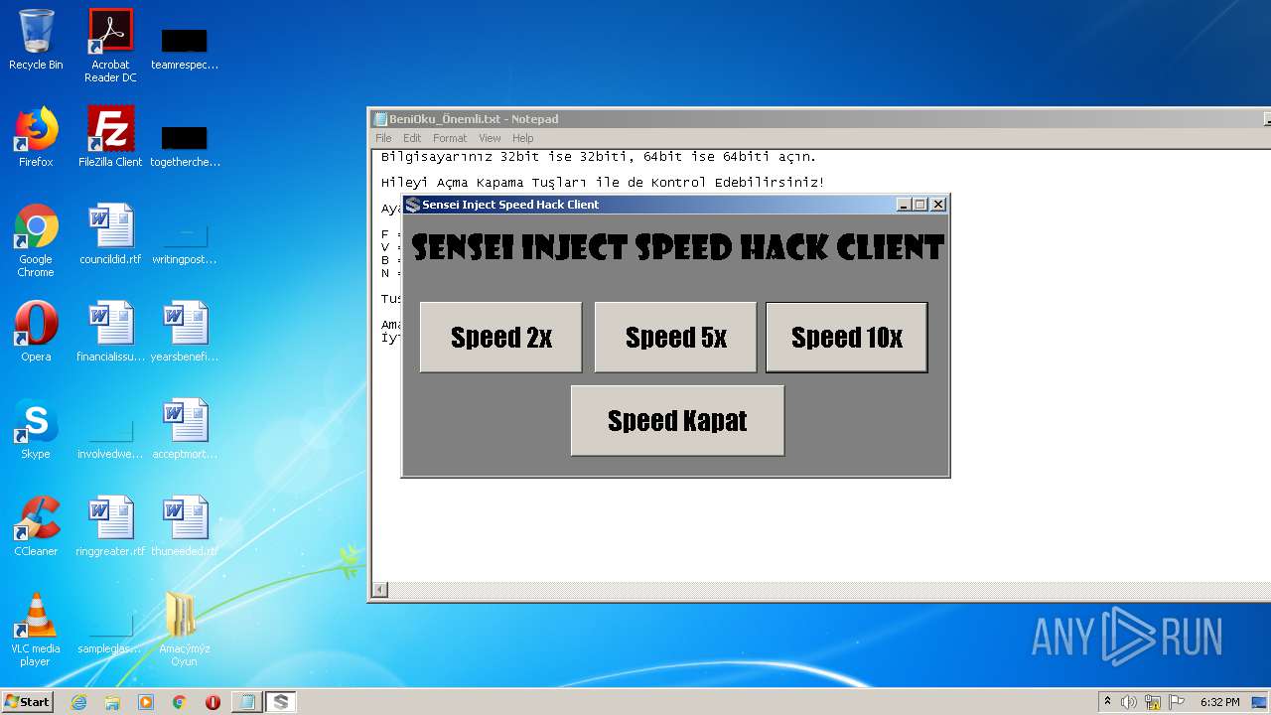Screen dimensions: 1271x715
Task: Click the taskbar clock 6:32 PM
Action: (x=1219, y=702)
